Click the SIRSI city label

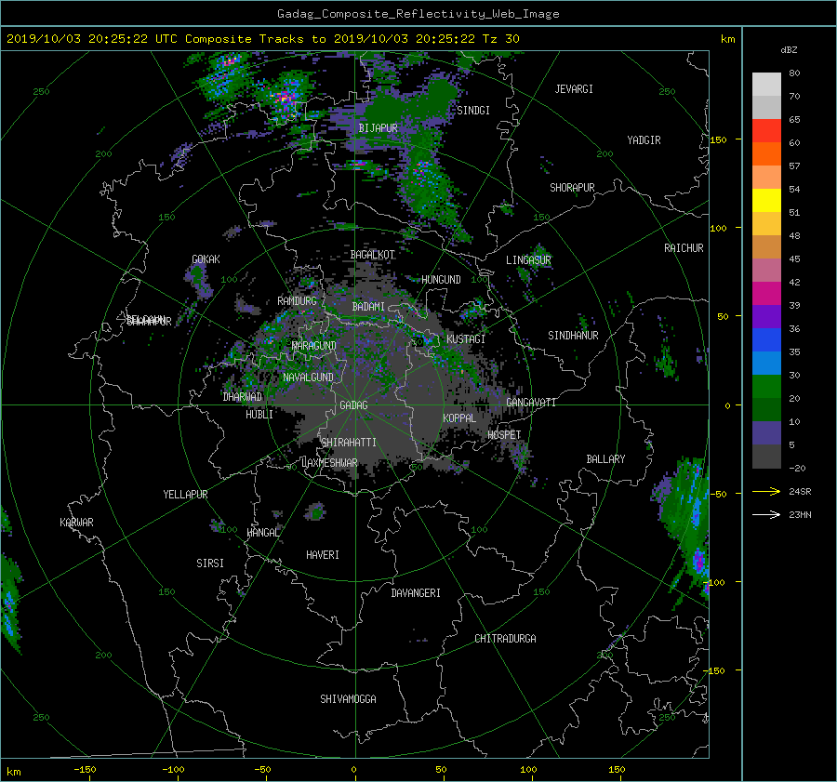210,563
